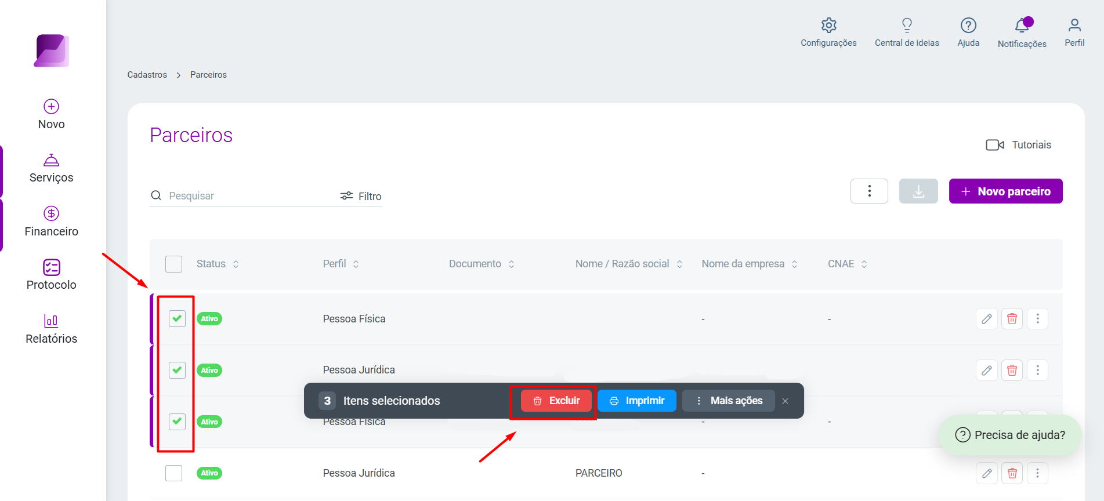Image resolution: width=1104 pixels, height=501 pixels.
Task: Click the 3 selected items counter
Action: [x=327, y=401]
